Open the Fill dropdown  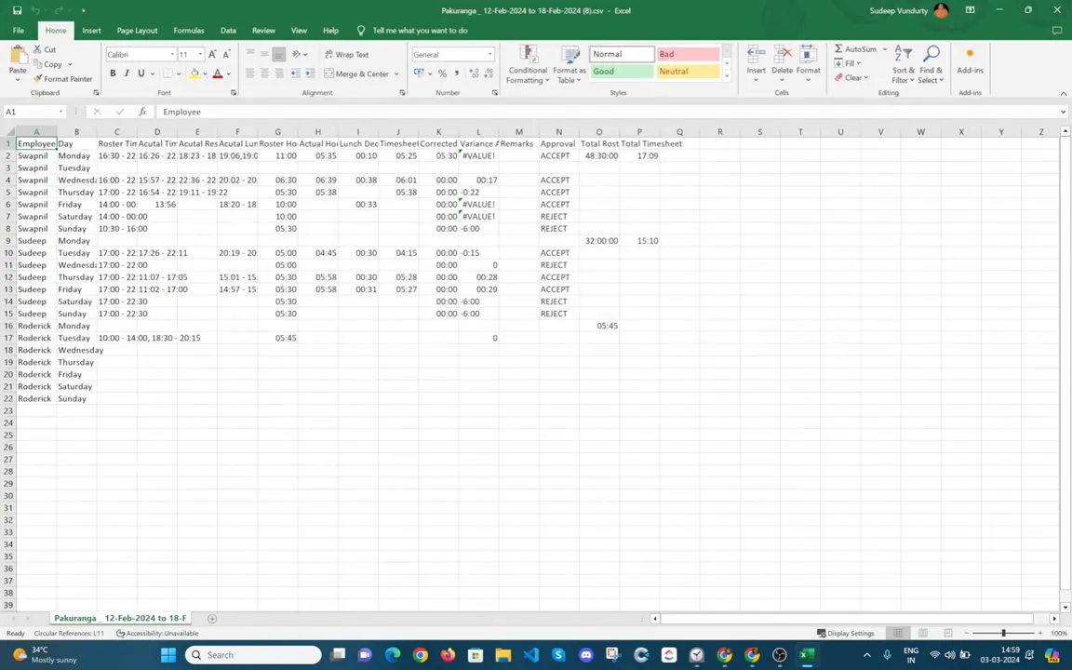(x=848, y=63)
